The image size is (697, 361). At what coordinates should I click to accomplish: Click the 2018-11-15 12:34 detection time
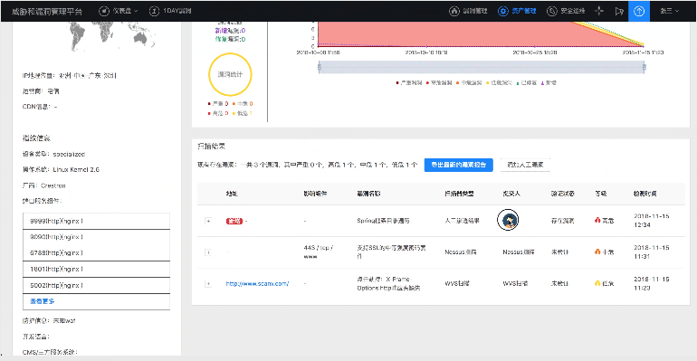651,221
